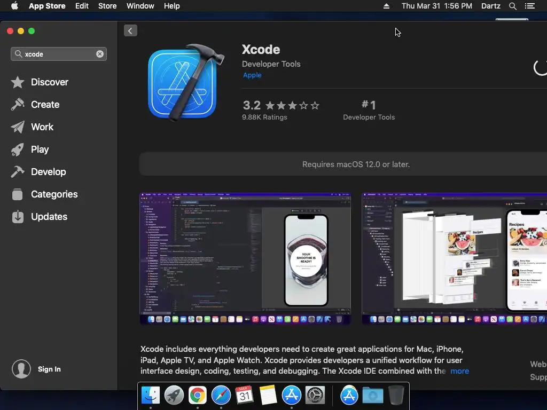Click the Dartz user name in menu bar
Viewport: 547px width, 410px height.
[x=491, y=6]
